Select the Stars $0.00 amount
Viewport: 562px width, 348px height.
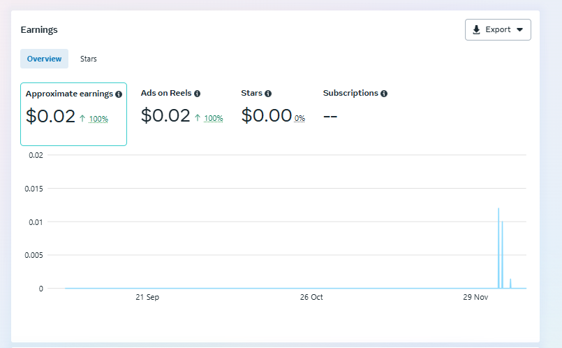tap(266, 116)
